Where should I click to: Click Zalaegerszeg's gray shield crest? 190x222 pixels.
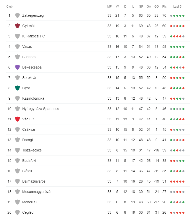[x=17, y=16]
